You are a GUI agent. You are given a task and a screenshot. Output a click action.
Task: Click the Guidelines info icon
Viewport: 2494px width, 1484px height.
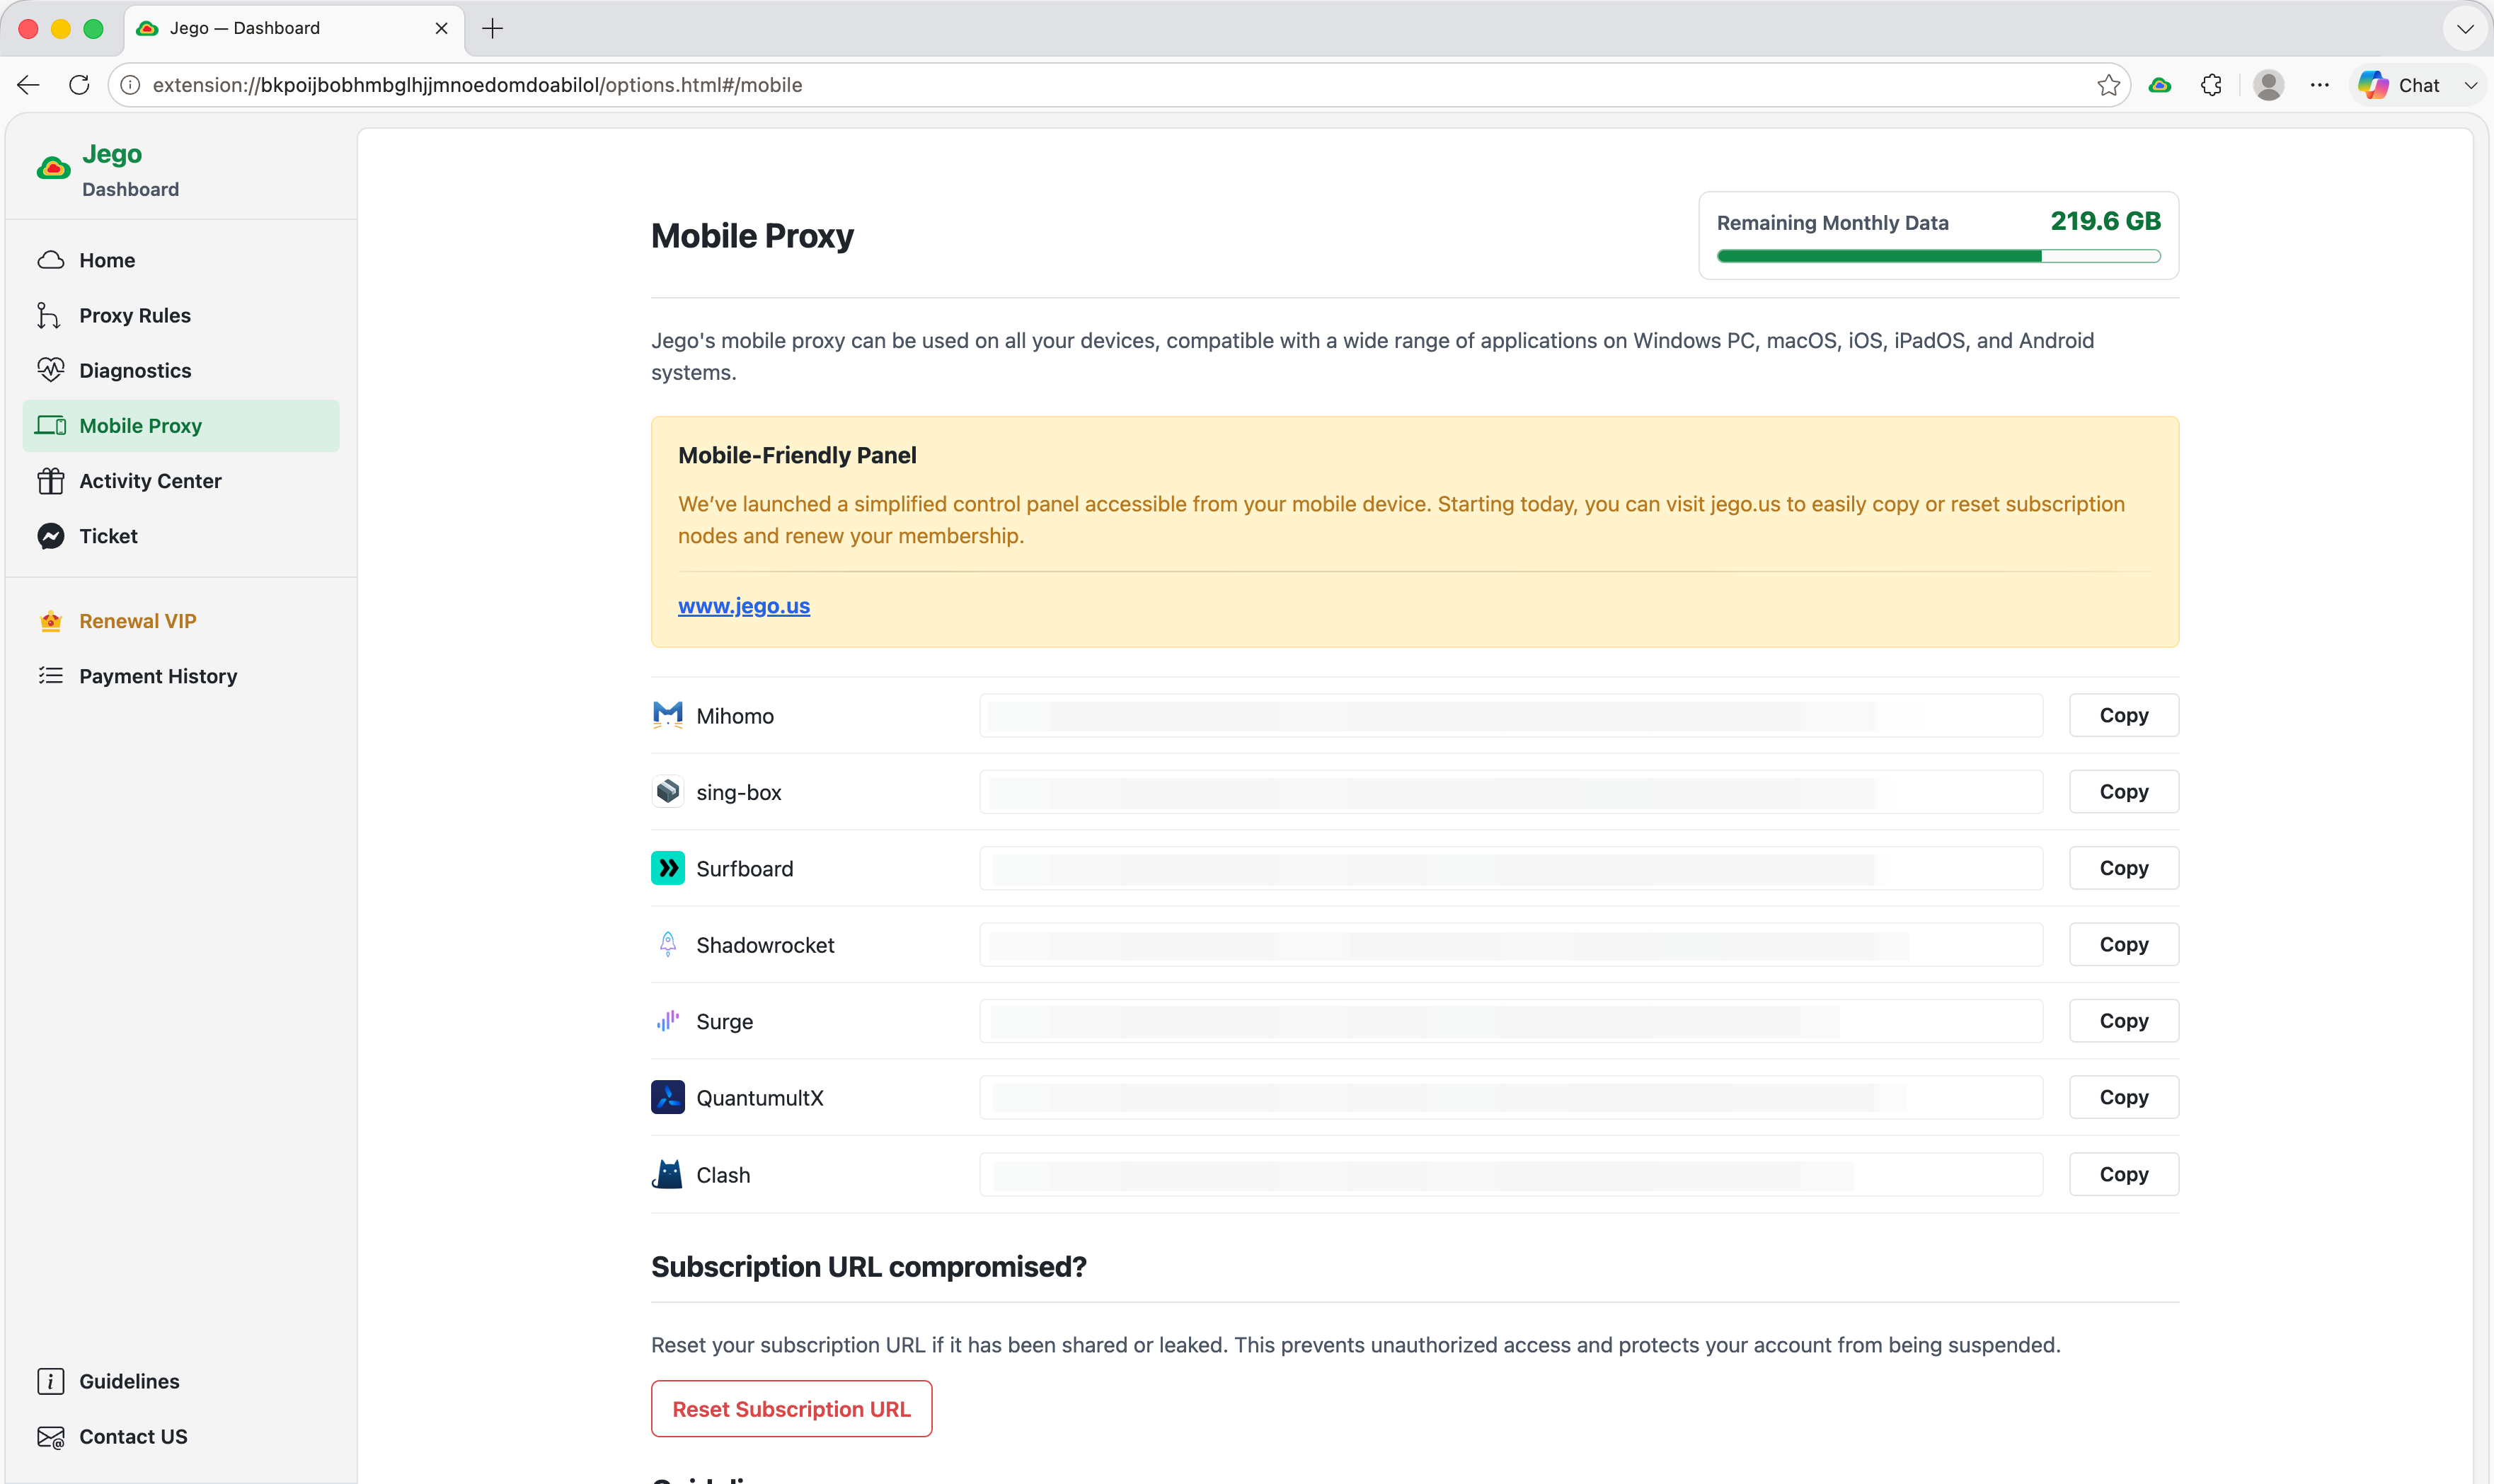point(51,1381)
